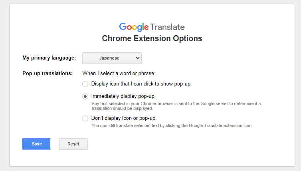This screenshot has width=301, height=171.
Task: Click the 'Chrome Extension Options' heading
Action: pos(152,39)
